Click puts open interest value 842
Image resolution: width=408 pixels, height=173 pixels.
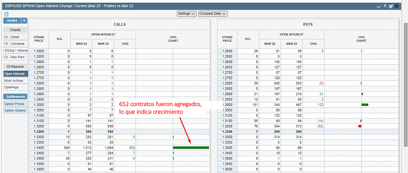click(277, 83)
